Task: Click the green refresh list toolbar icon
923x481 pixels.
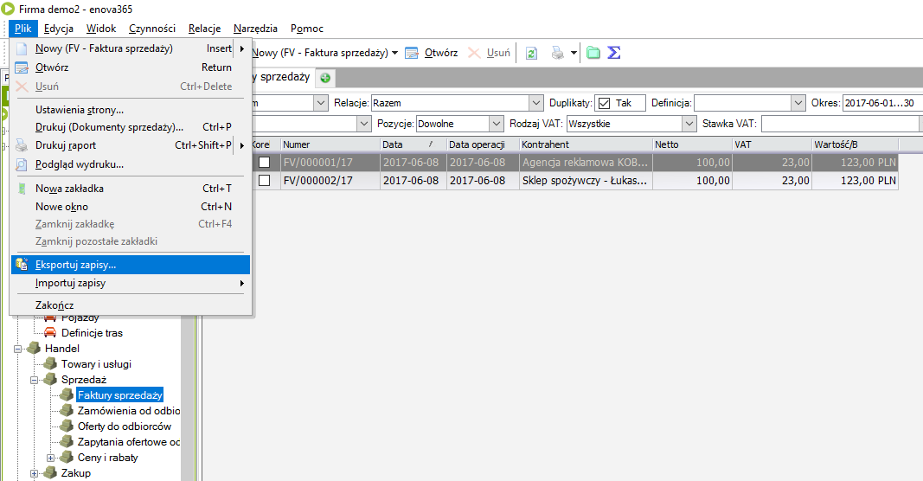Action: [532, 53]
